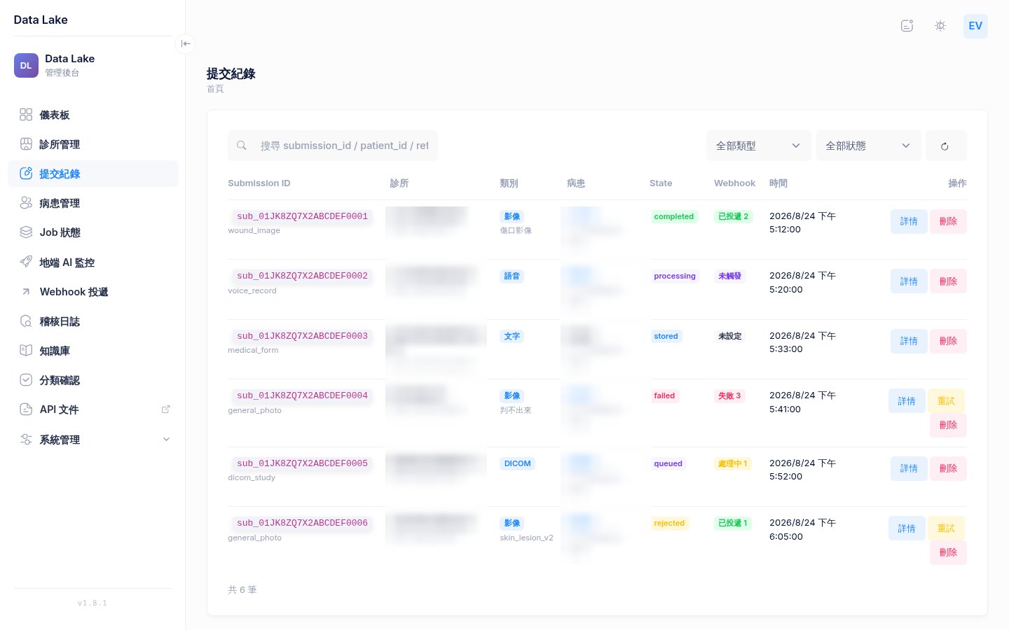Delete the failed submission 0004
The width and height of the screenshot is (1009, 630).
pos(948,425)
